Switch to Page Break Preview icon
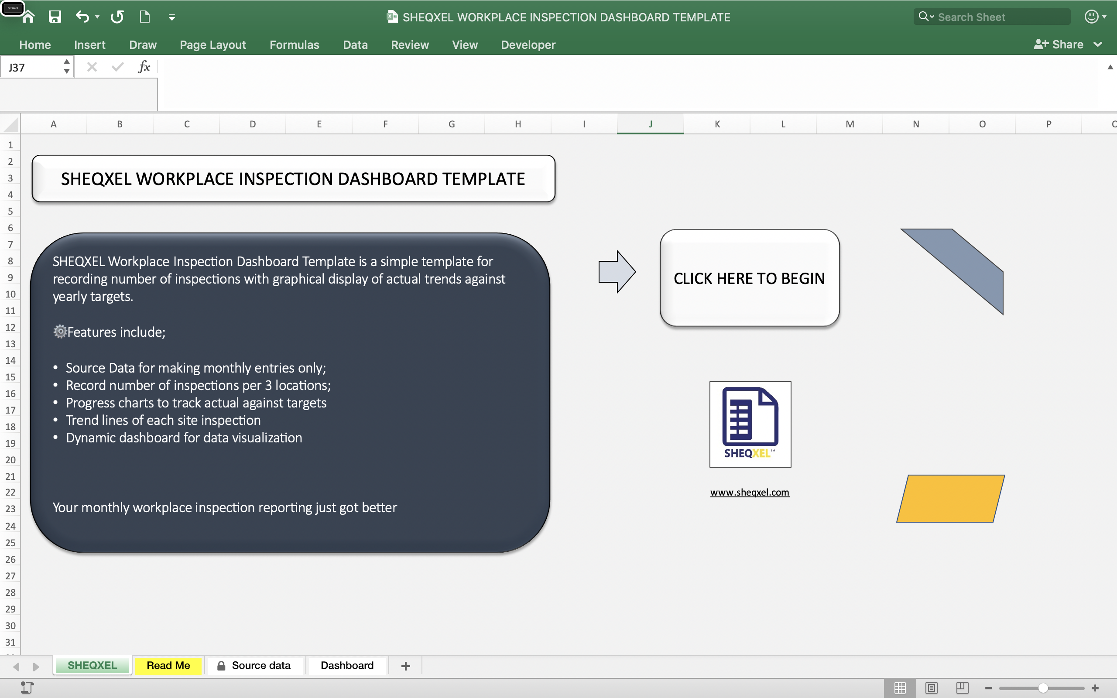Image resolution: width=1117 pixels, height=698 pixels. point(963,688)
